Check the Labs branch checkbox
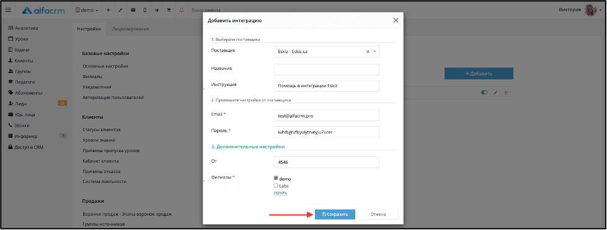Screen dimensions: 607x230 [x=276, y=185]
